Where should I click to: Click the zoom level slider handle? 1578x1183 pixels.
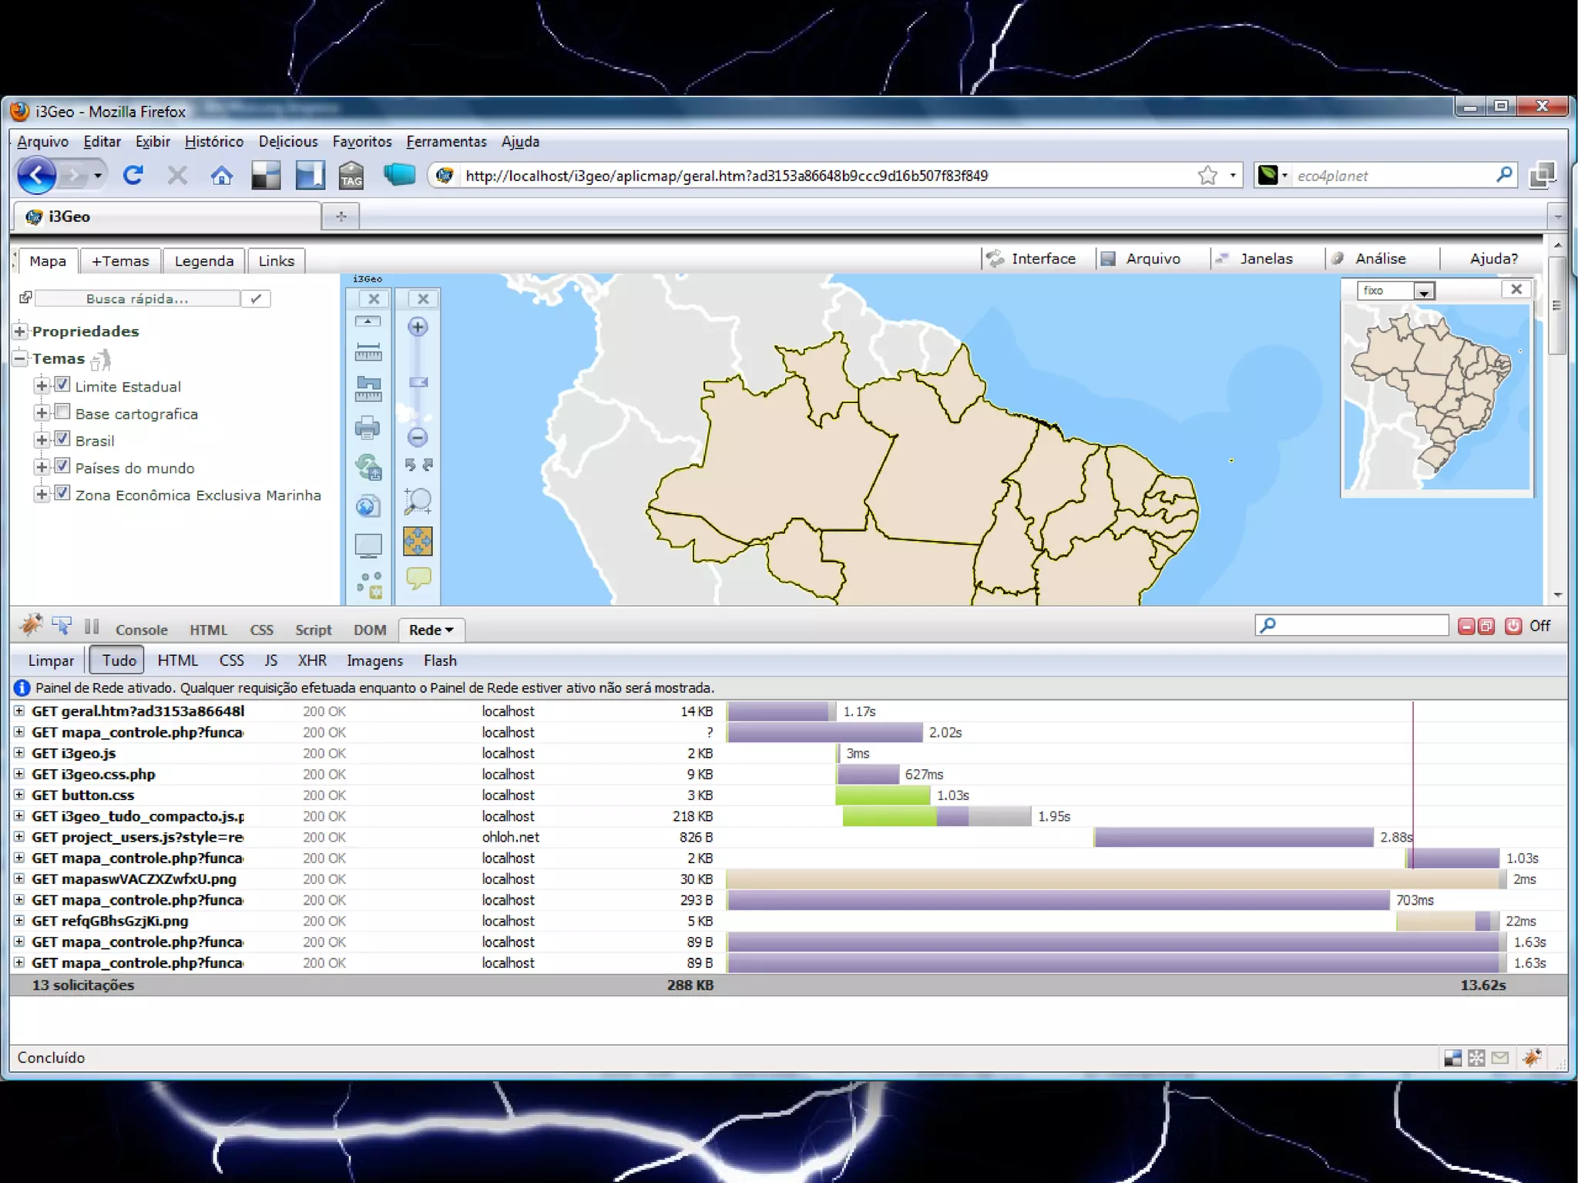(x=418, y=382)
